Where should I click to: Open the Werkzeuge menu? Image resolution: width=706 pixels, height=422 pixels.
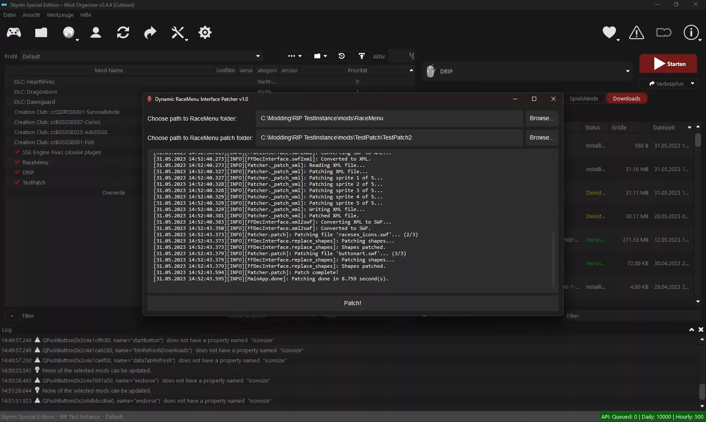60,15
